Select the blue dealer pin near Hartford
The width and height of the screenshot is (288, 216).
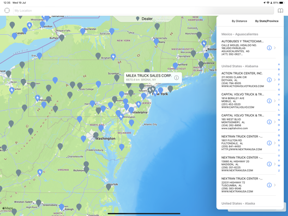tap(175, 66)
